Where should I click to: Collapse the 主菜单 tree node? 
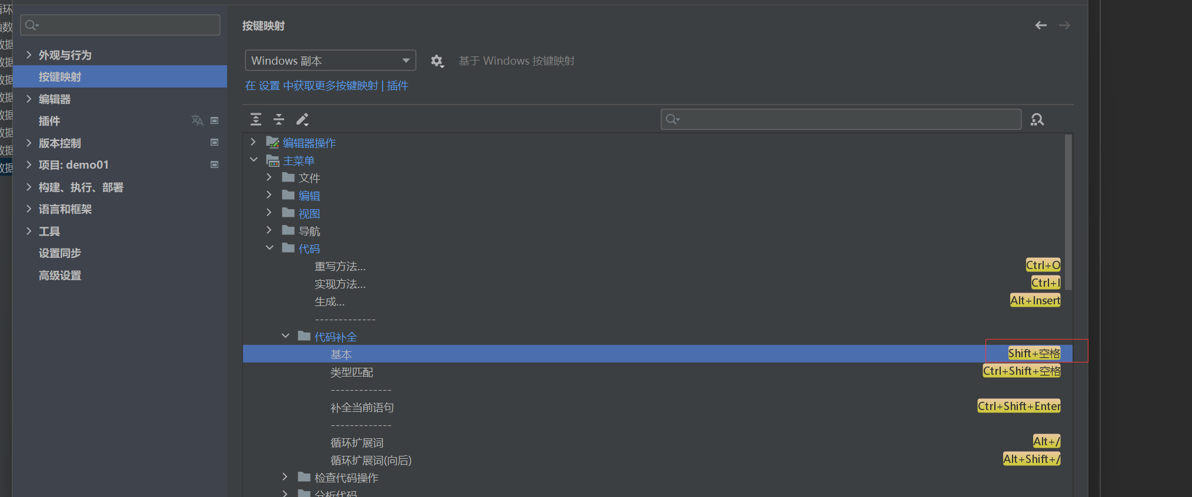254,160
